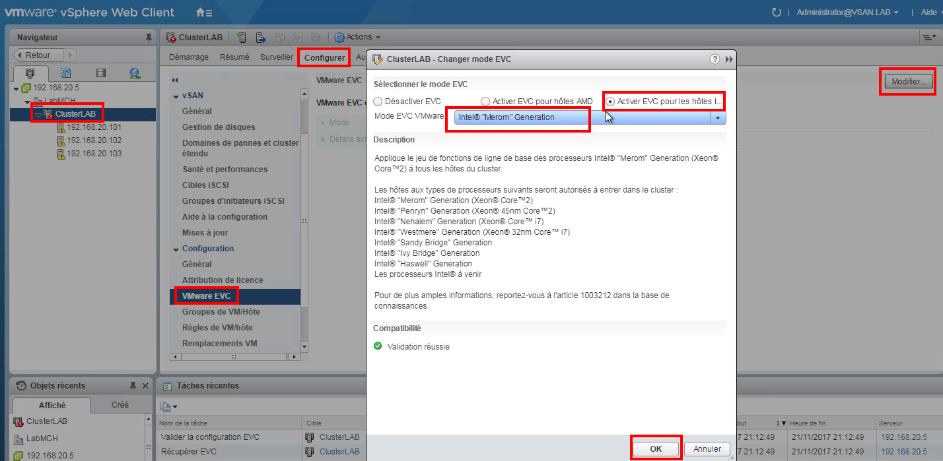This screenshot has height=461, width=943.
Task: Open Santé et performances settings
Action: point(225,169)
